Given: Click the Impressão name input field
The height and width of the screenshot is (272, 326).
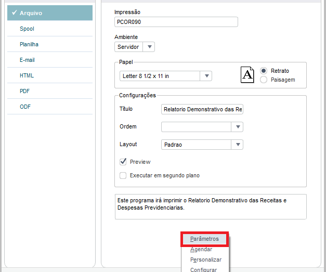Looking at the screenshot, I should click(176, 22).
